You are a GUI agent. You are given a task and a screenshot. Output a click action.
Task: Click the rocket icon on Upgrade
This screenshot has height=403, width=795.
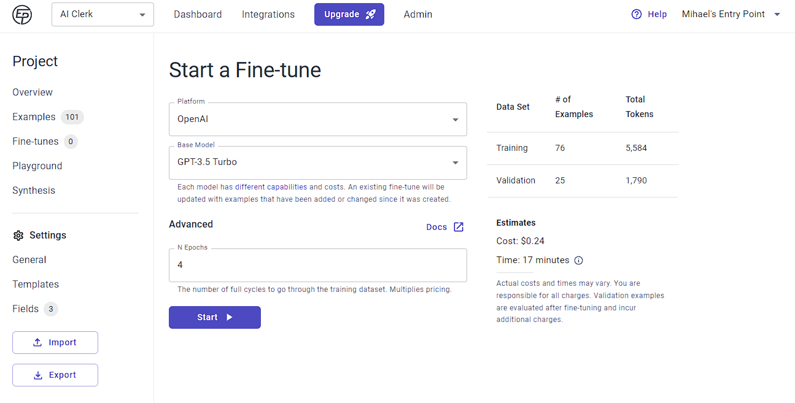tap(371, 14)
